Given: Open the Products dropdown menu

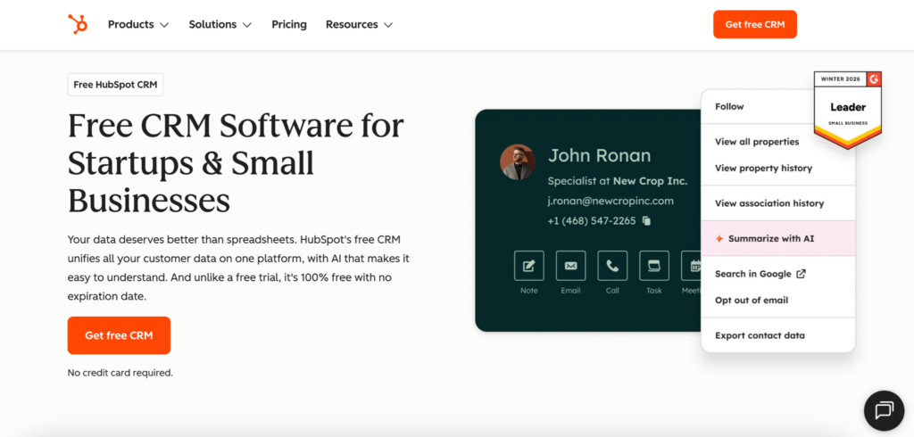Looking at the screenshot, I should pyautogui.click(x=138, y=24).
